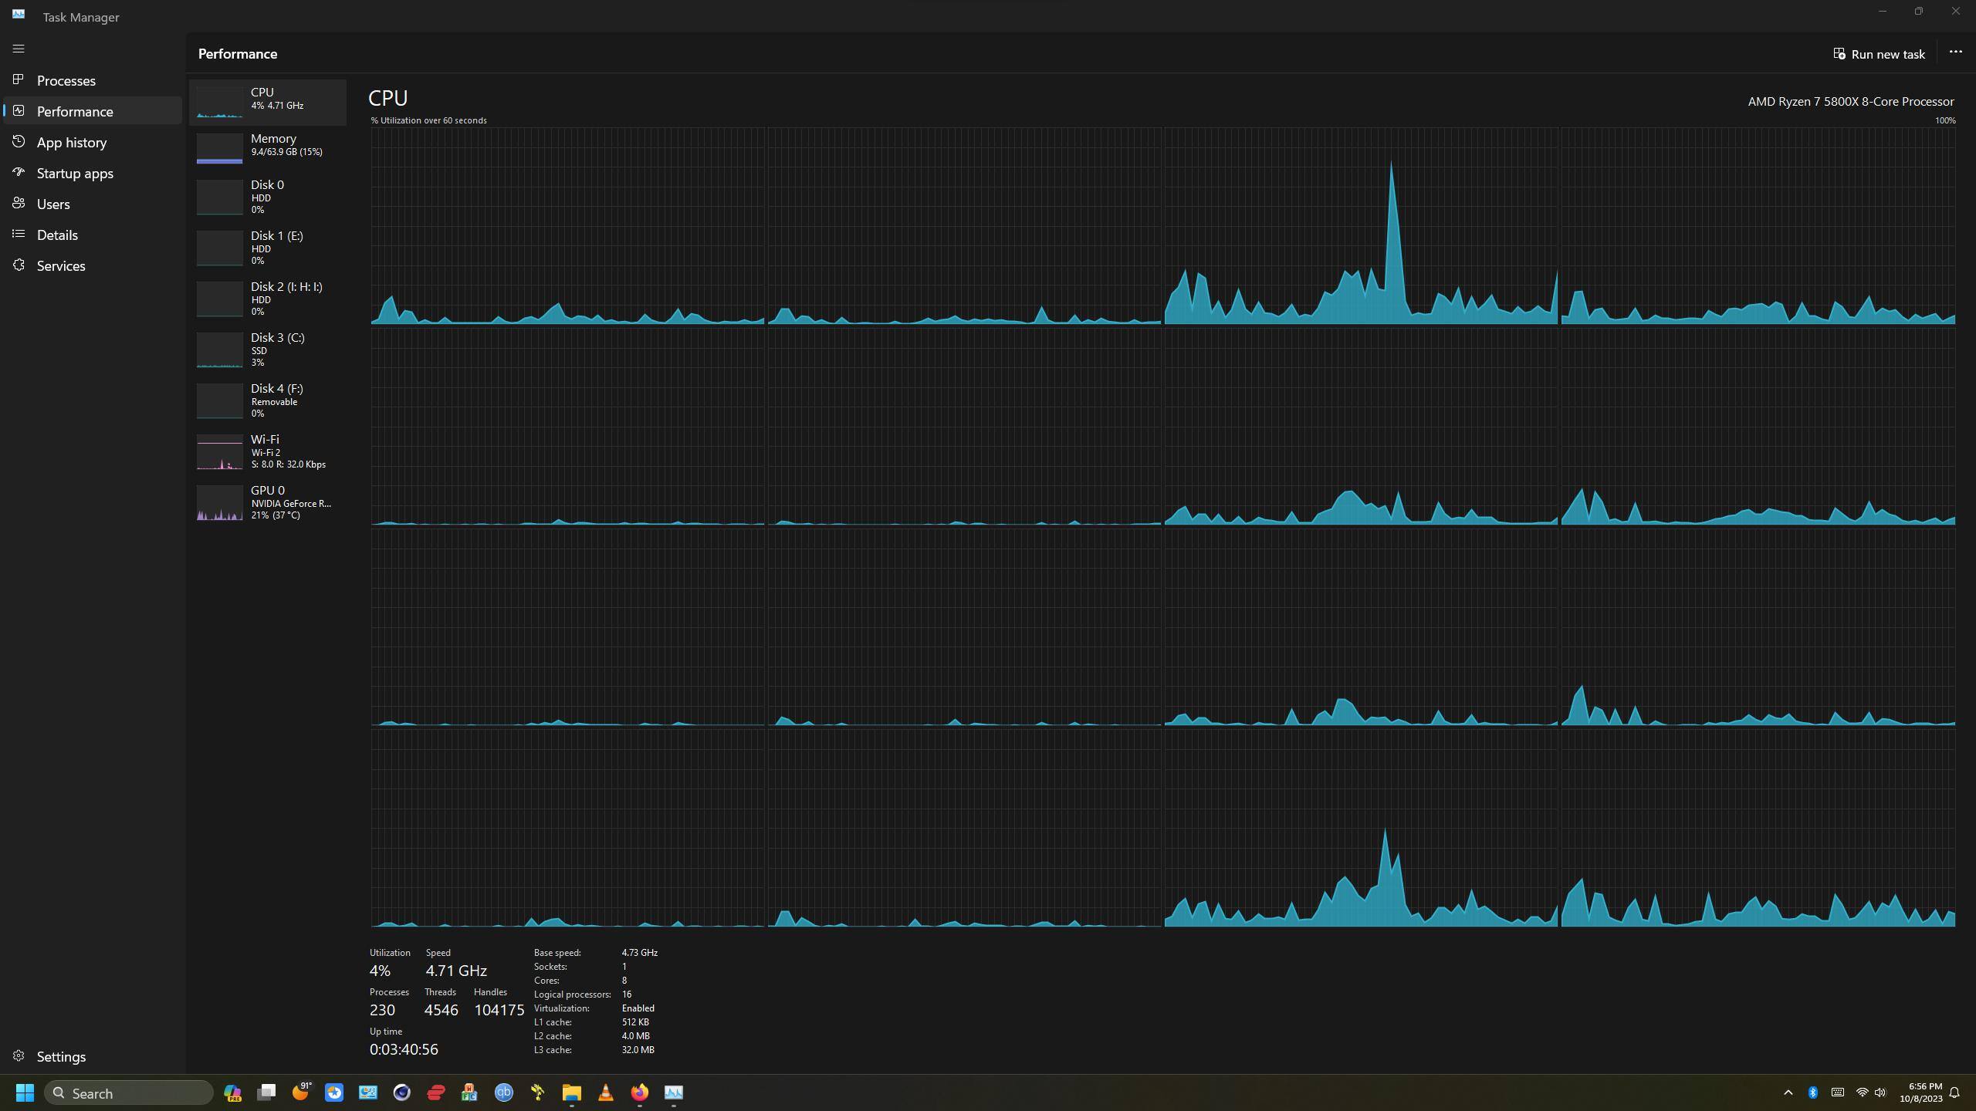Click the Windows Start button
The height and width of the screenshot is (1111, 1976).
click(25, 1092)
